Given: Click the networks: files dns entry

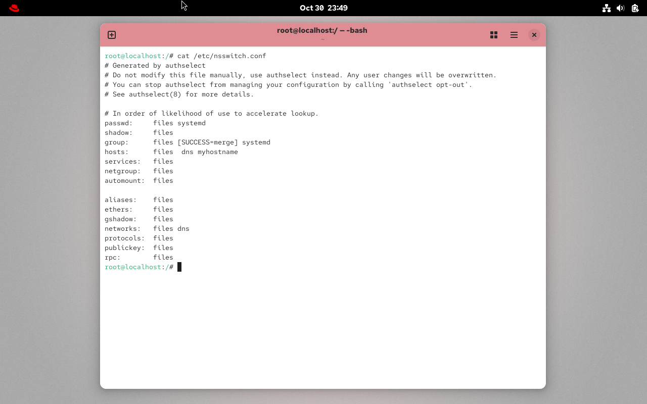Looking at the screenshot, I should [x=147, y=228].
